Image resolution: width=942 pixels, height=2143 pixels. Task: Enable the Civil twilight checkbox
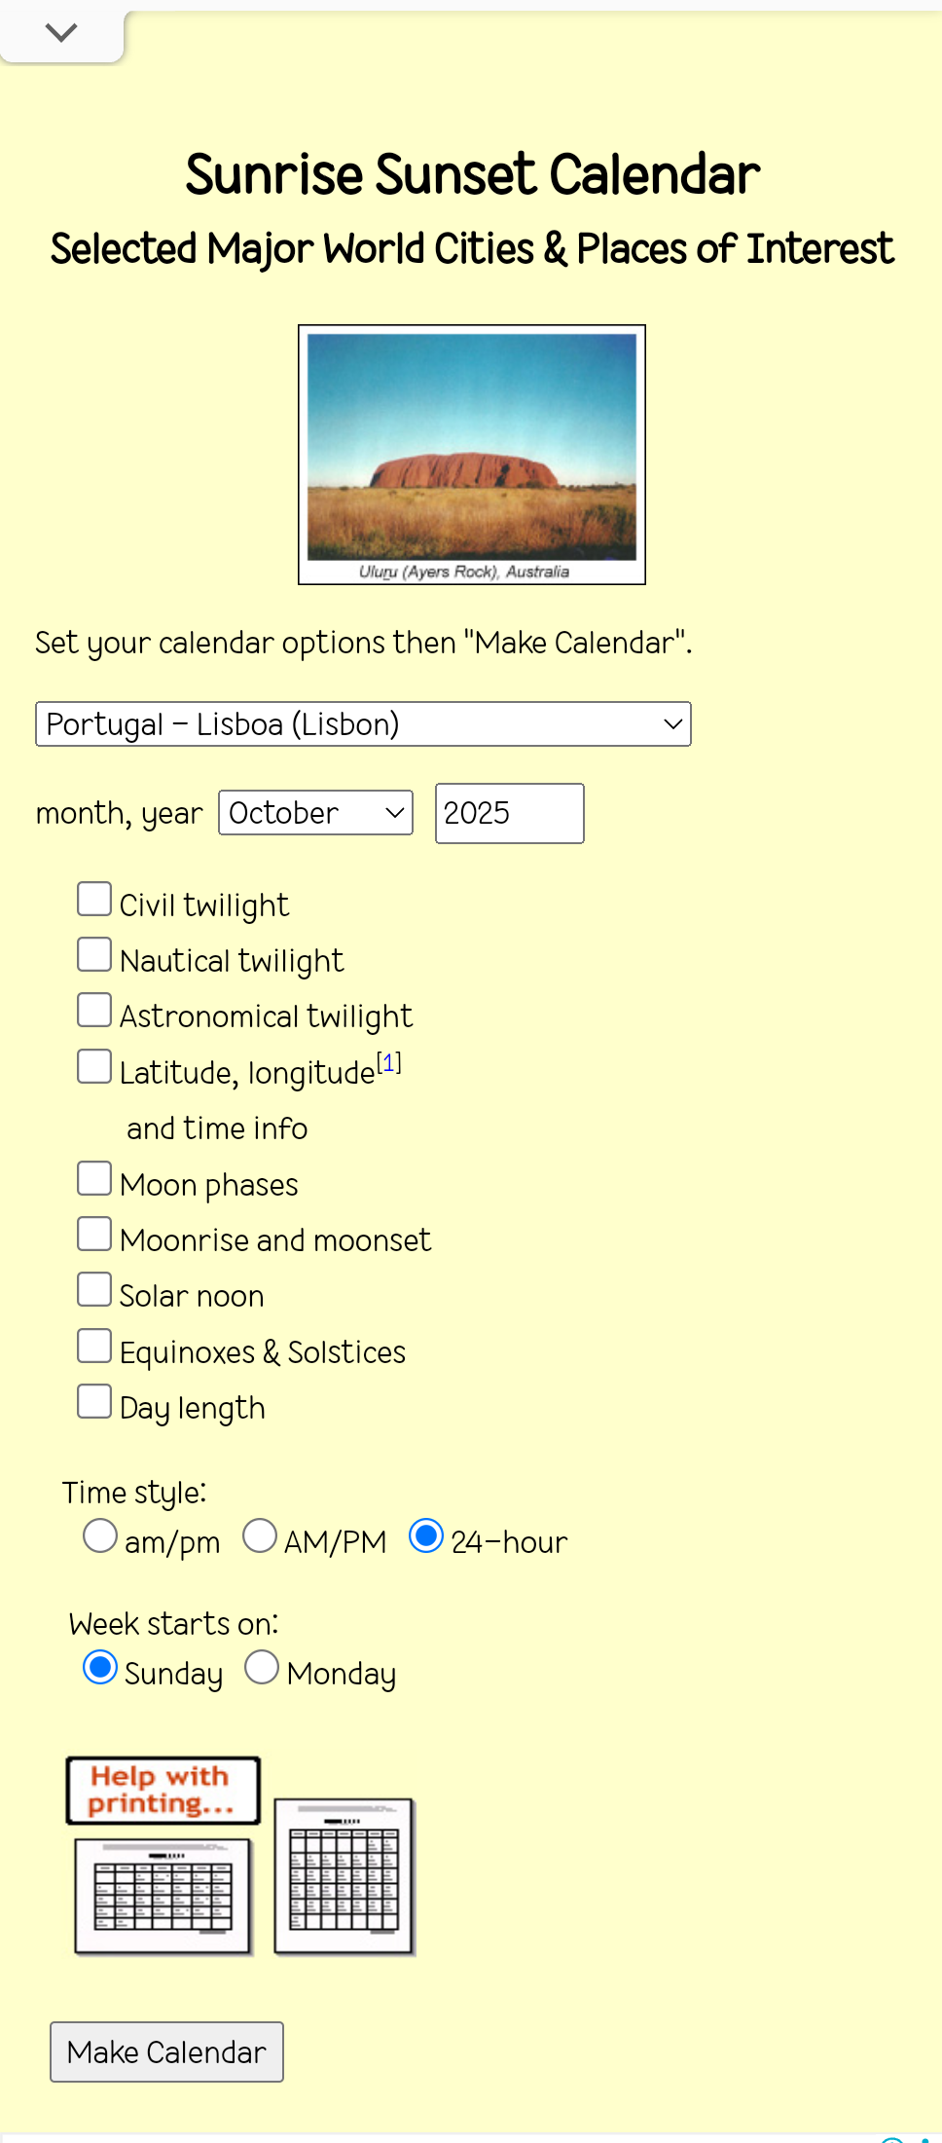tap(94, 899)
